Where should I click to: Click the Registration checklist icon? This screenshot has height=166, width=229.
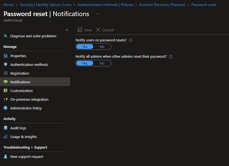(5, 73)
